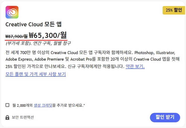186x128 pixels.
Task: Click the discounted ₩65,300/월 price
Action: (x=48, y=35)
